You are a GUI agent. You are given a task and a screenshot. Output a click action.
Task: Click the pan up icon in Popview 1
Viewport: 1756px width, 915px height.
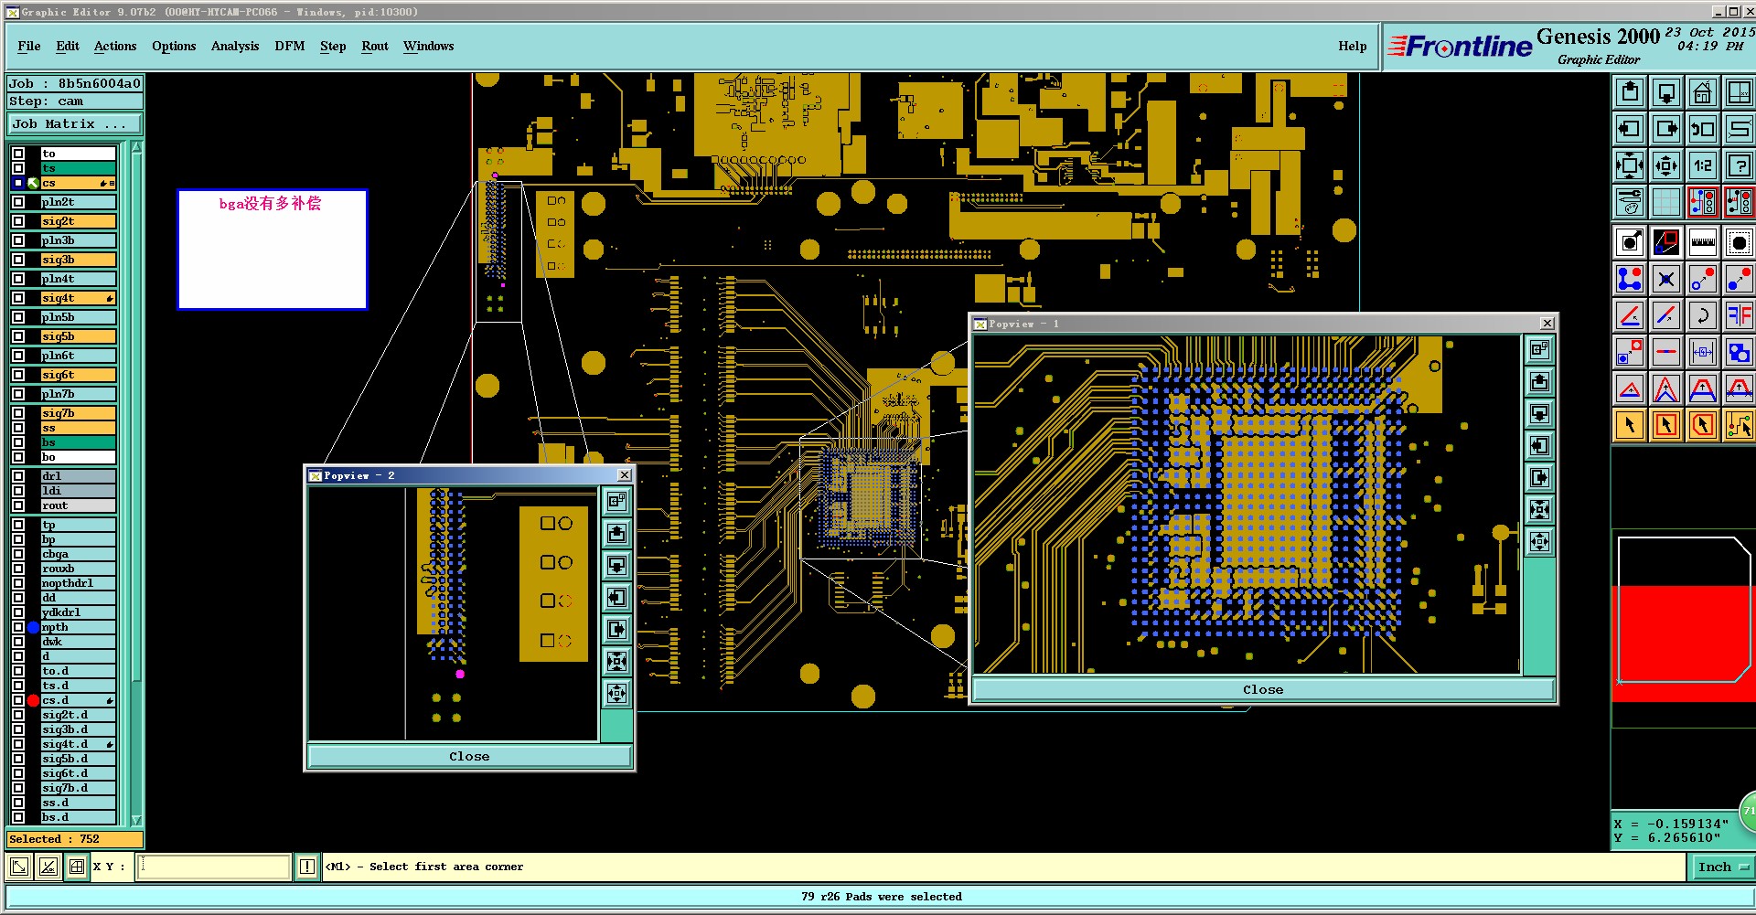1539,381
